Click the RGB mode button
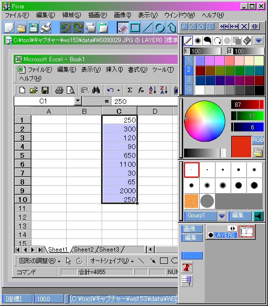268x306 pixels. 258,140
